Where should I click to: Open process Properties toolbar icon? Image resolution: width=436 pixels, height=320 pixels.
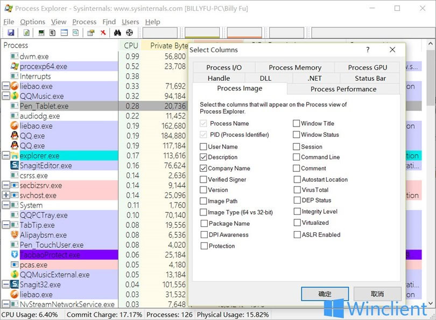point(90,33)
